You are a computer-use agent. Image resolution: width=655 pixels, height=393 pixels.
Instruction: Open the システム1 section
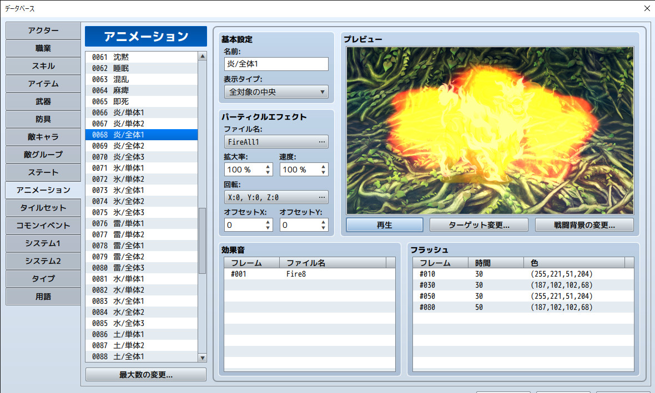[43, 243]
